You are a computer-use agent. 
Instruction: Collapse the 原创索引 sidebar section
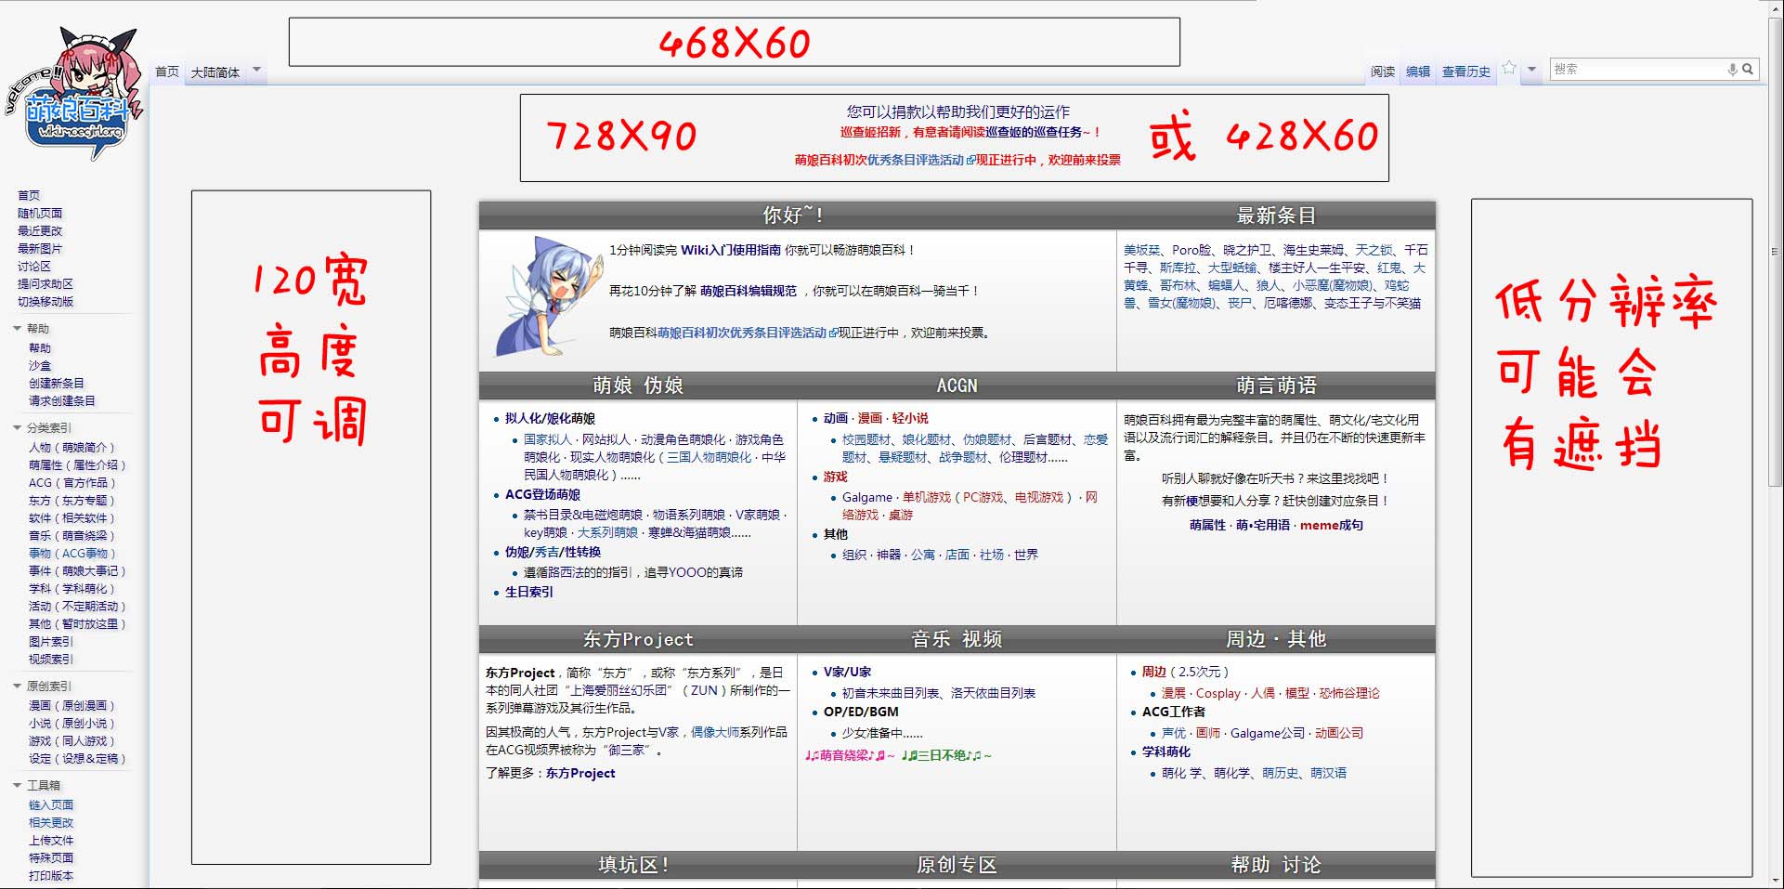(18, 686)
